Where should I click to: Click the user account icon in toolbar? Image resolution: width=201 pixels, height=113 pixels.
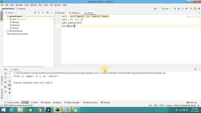click(156, 8)
